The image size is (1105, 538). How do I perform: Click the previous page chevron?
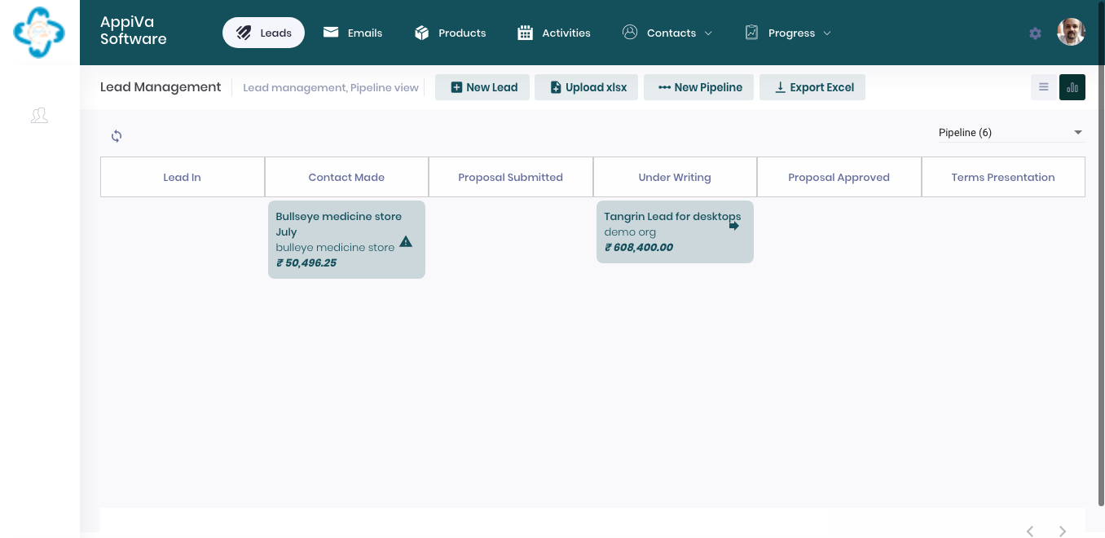(x=1030, y=531)
